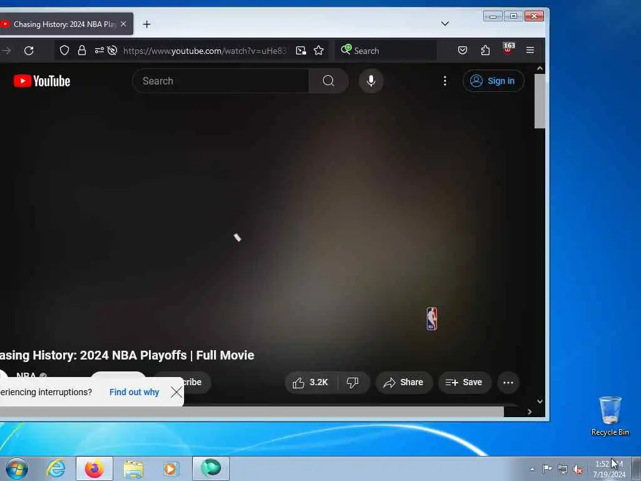
Task: Open the Find out why link
Action: (x=134, y=392)
